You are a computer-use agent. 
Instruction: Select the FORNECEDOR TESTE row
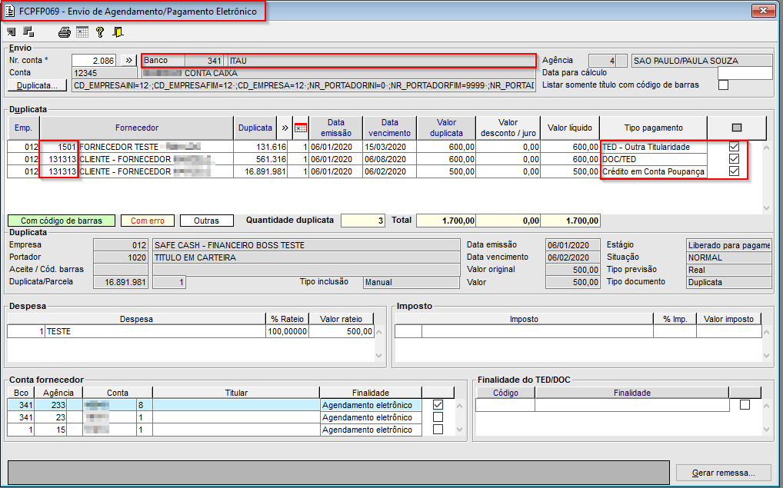click(156, 147)
